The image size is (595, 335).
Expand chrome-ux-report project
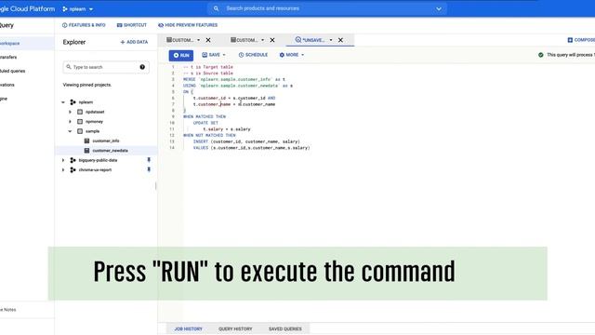[x=63, y=169]
